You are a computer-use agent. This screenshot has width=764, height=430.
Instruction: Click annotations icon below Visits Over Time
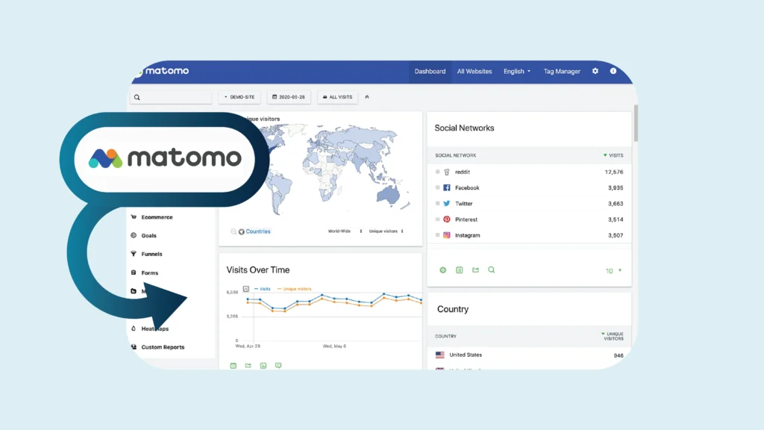coord(278,366)
